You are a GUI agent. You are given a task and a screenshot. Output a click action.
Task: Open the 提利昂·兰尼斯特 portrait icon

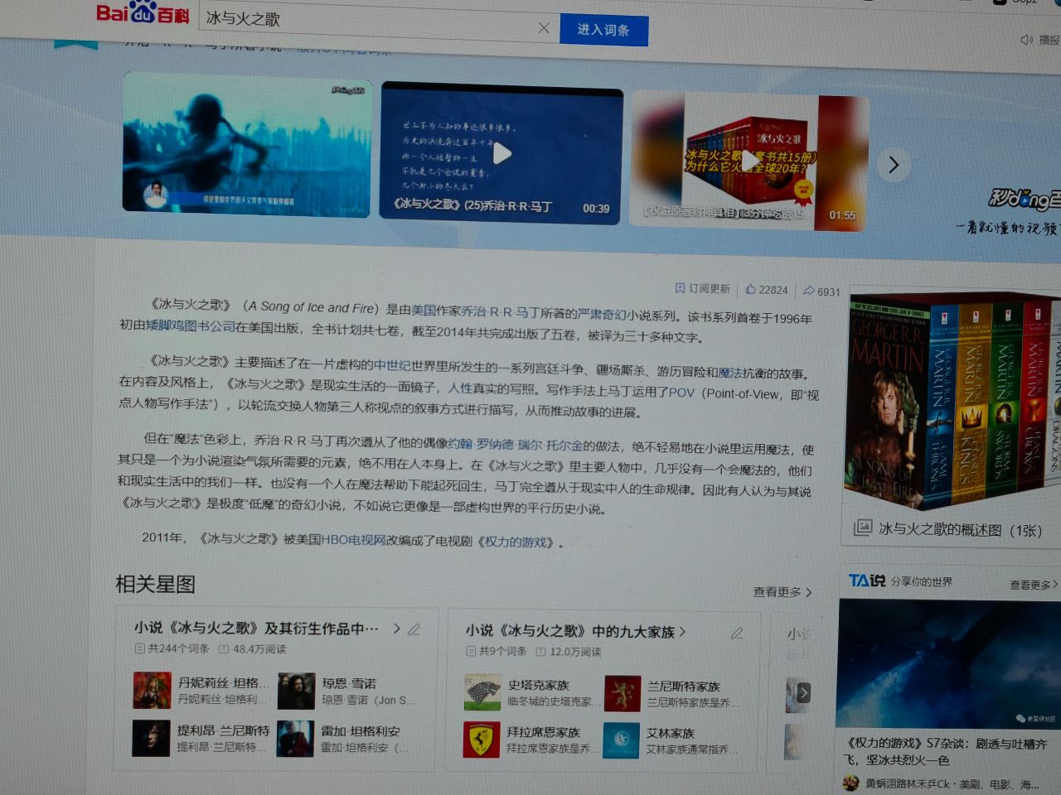(x=151, y=738)
